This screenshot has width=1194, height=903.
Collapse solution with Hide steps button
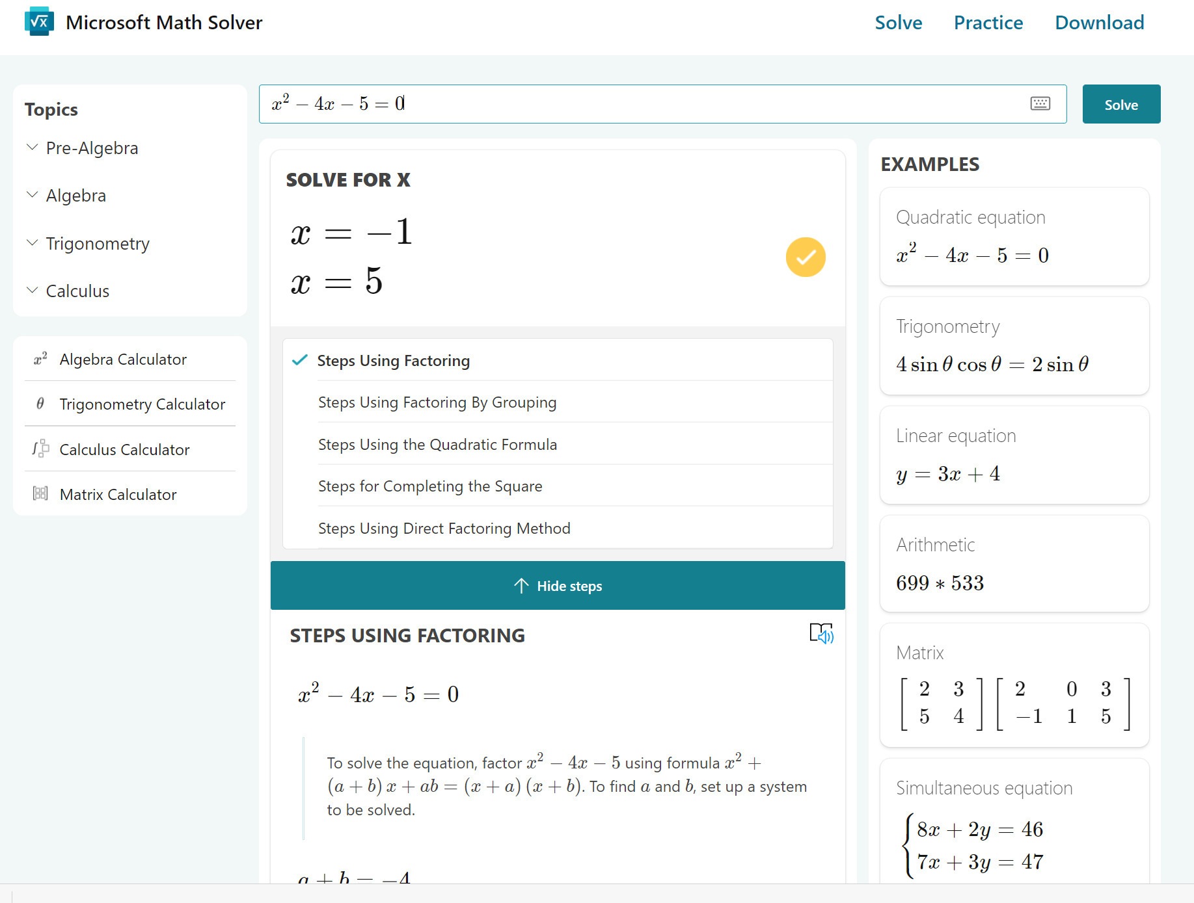pos(558,586)
